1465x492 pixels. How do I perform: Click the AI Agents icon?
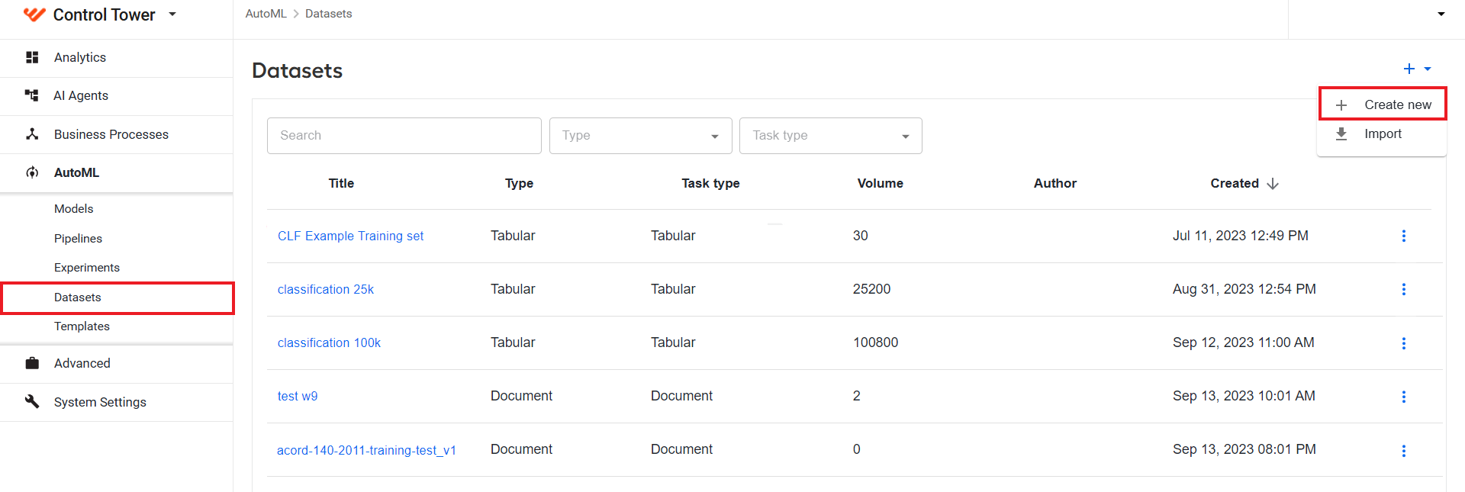pos(32,95)
